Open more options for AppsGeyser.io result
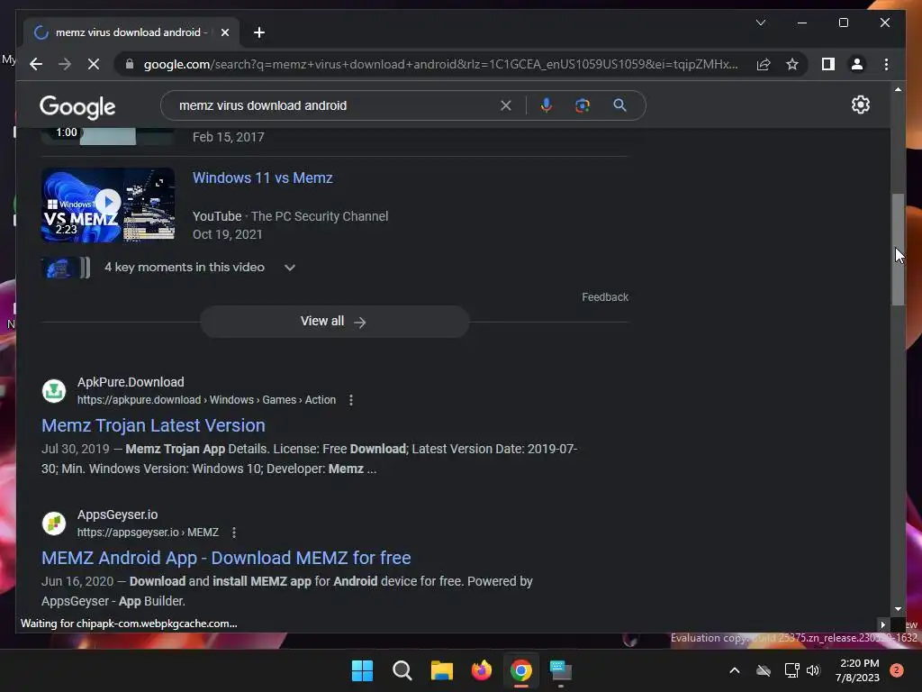Screen dimensions: 922x692 (234, 533)
